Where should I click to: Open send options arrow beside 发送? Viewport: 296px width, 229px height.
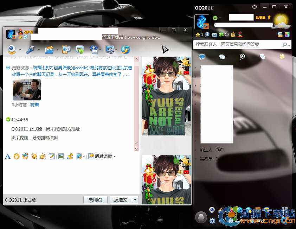click(135, 200)
